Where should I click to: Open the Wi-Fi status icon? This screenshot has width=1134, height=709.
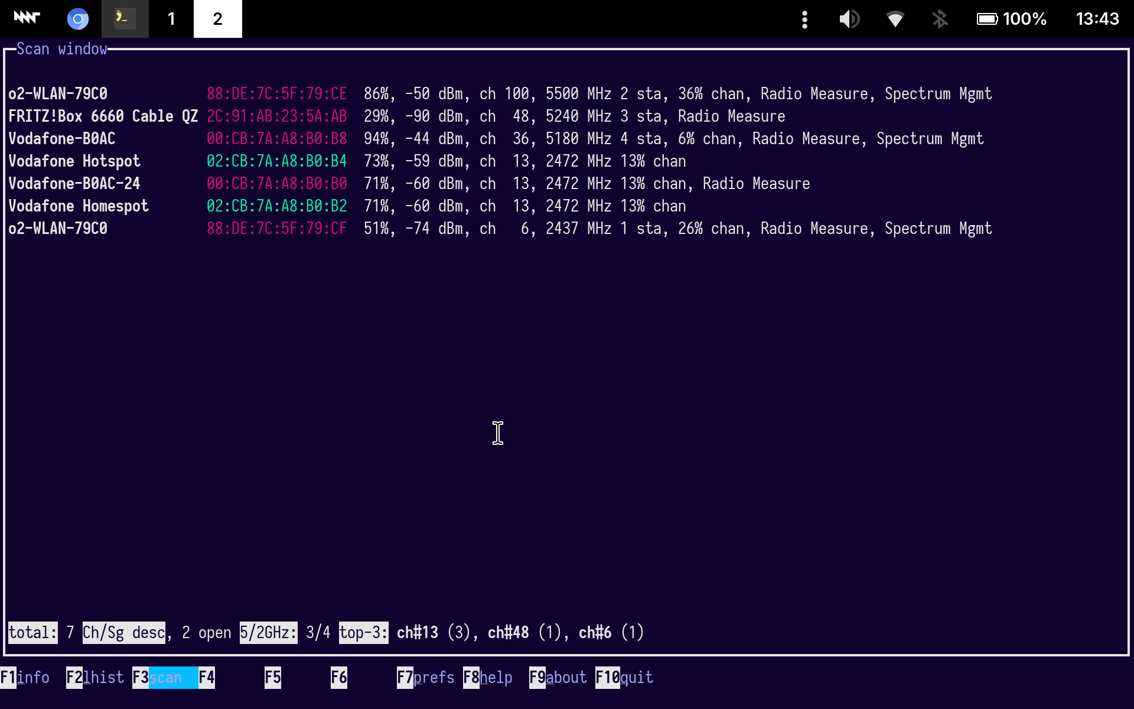pos(895,19)
